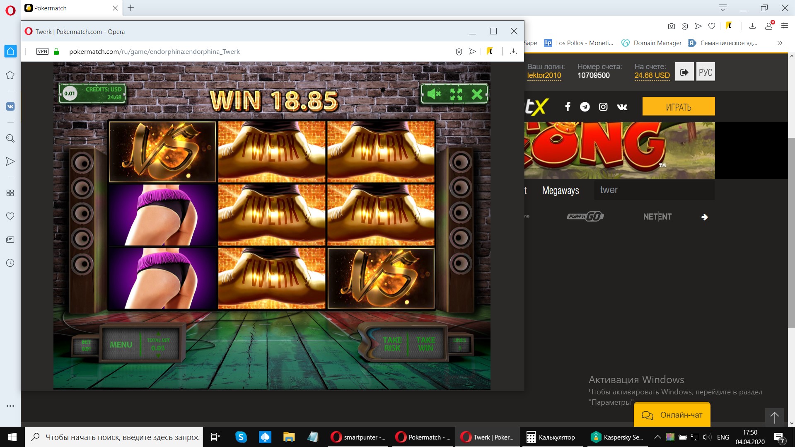Toggle the VPN badge in address bar
The image size is (795, 447).
click(x=42, y=51)
